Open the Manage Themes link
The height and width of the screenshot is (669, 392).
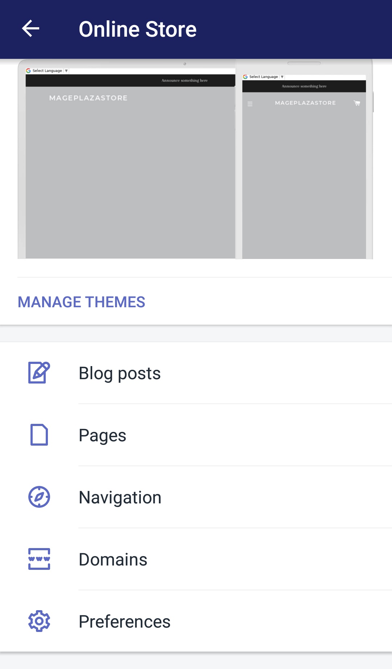point(81,302)
